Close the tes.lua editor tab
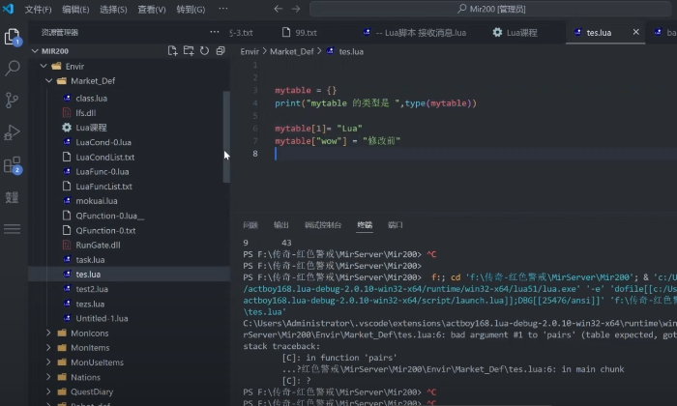 [x=635, y=32]
